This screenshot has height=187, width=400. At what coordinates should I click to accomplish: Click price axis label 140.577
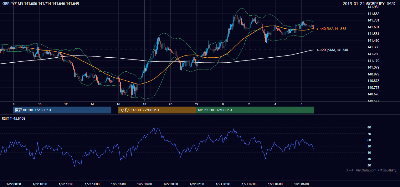click(373, 101)
